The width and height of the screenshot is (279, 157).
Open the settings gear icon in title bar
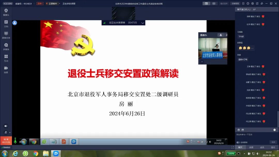pyautogui.click(x=252, y=4)
